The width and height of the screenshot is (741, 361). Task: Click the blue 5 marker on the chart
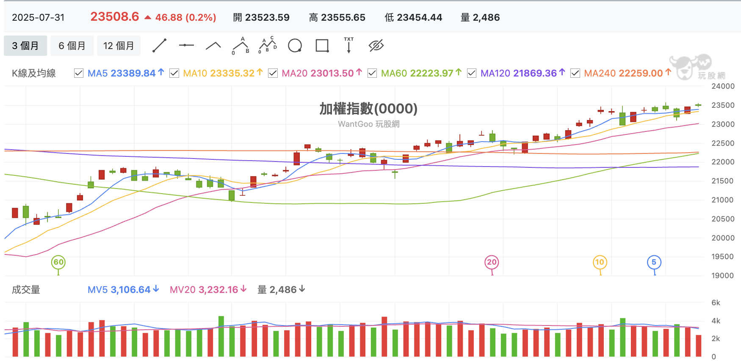654,262
